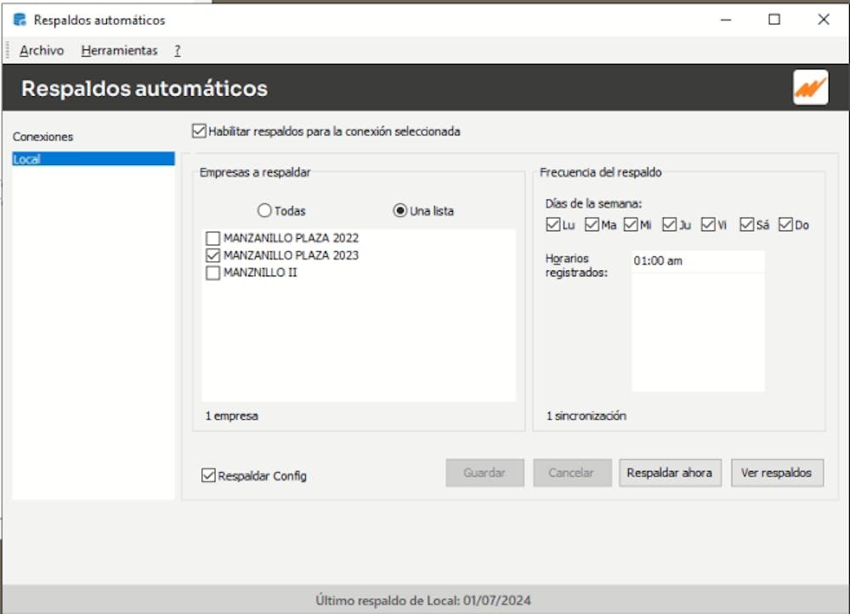Open the Archivo menu
Screen dimensions: 850x614
[x=41, y=50]
